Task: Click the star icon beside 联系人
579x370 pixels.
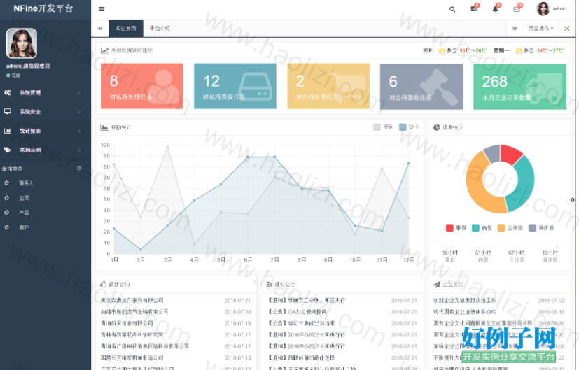Action: tap(6, 183)
